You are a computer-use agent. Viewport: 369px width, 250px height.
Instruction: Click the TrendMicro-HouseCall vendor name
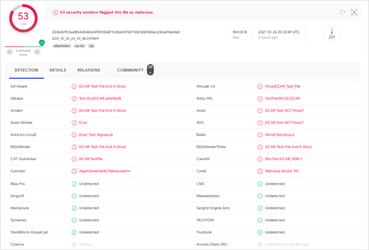[29, 233]
